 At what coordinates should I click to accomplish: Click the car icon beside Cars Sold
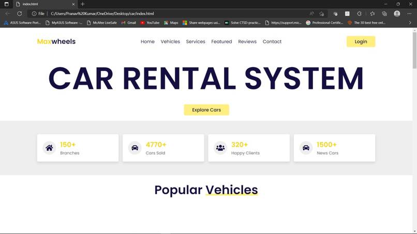pyautogui.click(x=135, y=148)
